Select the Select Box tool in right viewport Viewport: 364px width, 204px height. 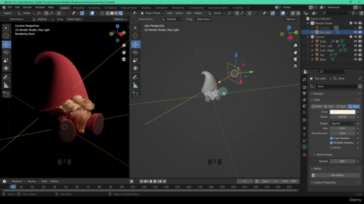click(135, 28)
